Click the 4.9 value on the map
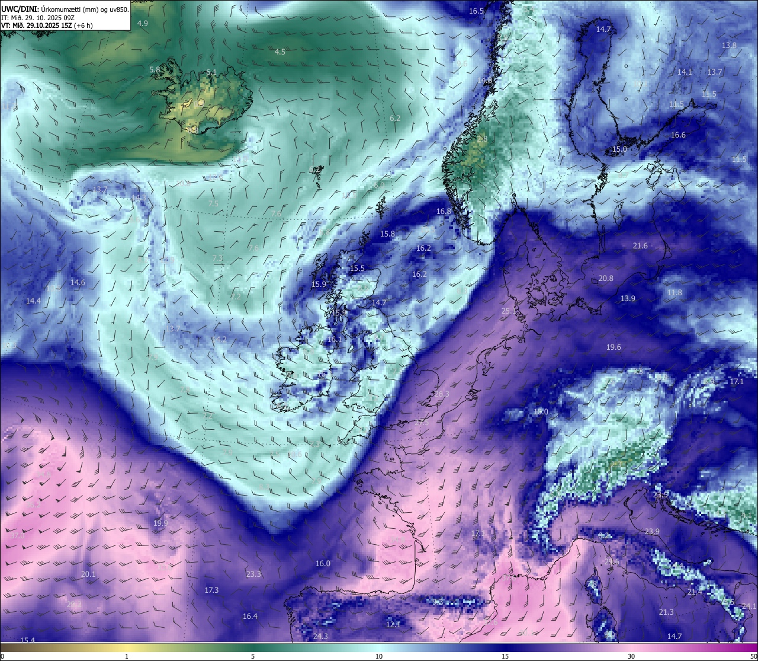This screenshot has height=661, width=758. [x=143, y=24]
